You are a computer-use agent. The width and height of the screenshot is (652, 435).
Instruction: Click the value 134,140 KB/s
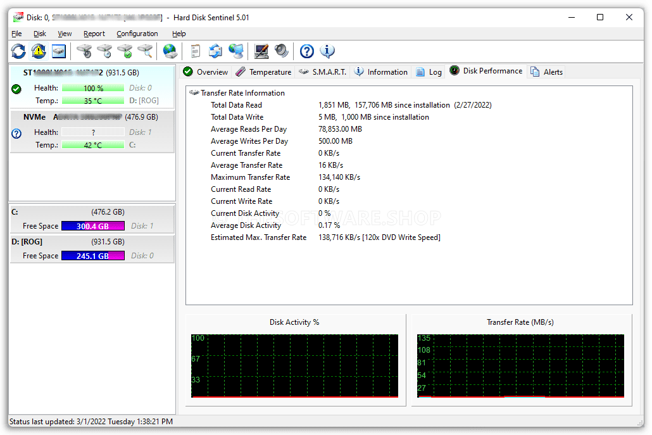[x=339, y=177]
